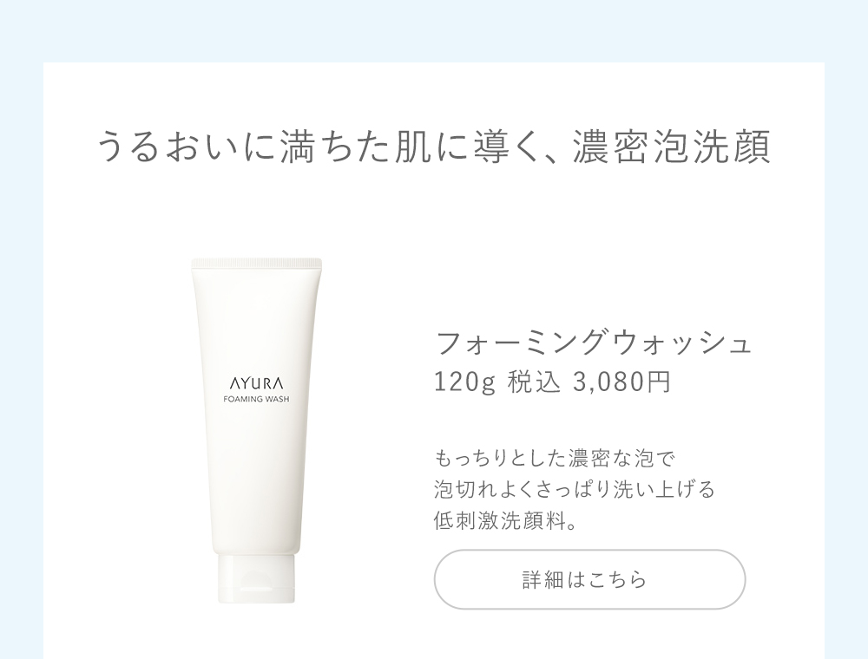This screenshot has height=659, width=868.
Task: Click the light blue banner area above the card
Action: pyautogui.click(x=434, y=31)
